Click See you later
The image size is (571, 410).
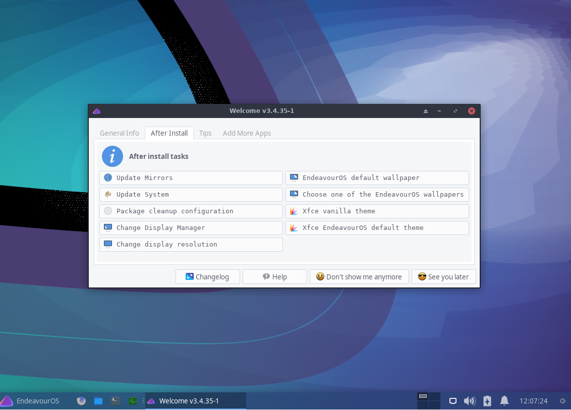[x=443, y=277]
